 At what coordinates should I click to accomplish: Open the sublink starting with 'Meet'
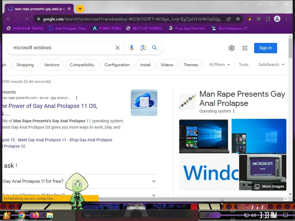42,140
